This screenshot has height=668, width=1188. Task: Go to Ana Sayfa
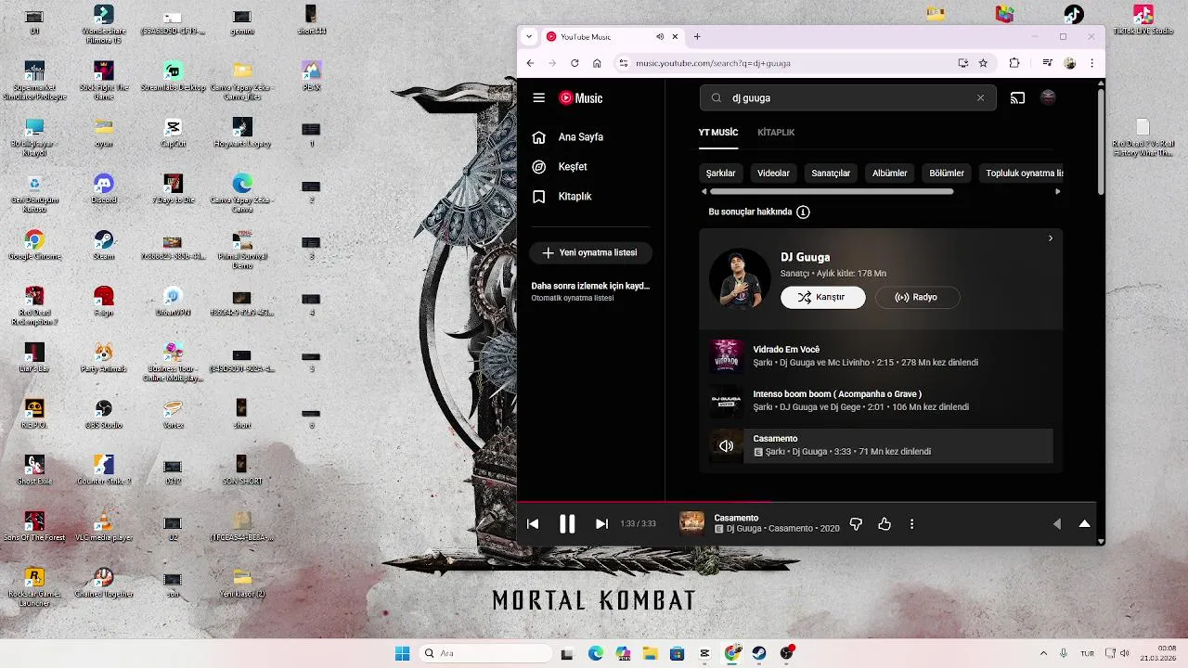[569, 137]
